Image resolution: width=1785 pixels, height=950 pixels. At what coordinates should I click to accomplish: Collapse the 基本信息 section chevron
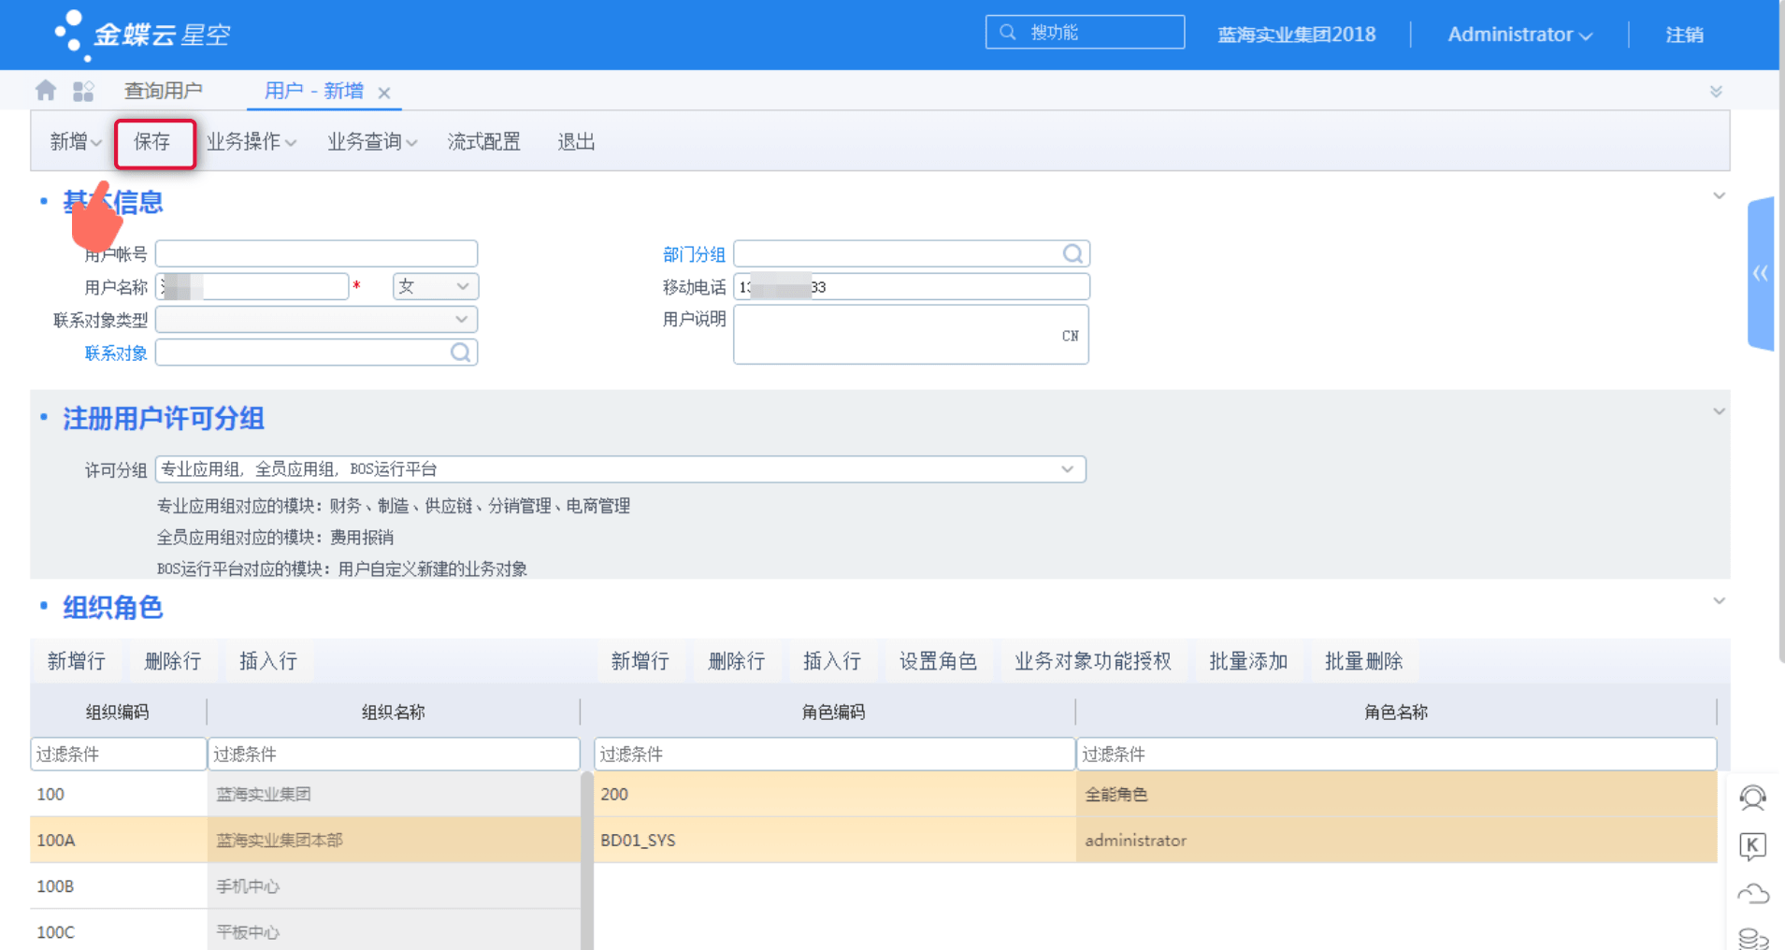tap(1720, 195)
